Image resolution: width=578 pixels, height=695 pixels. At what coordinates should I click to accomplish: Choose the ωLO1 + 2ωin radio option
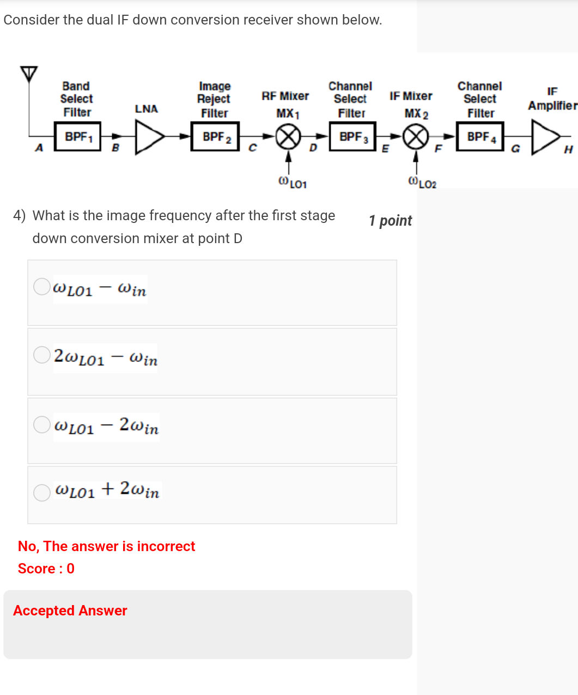[x=41, y=492]
